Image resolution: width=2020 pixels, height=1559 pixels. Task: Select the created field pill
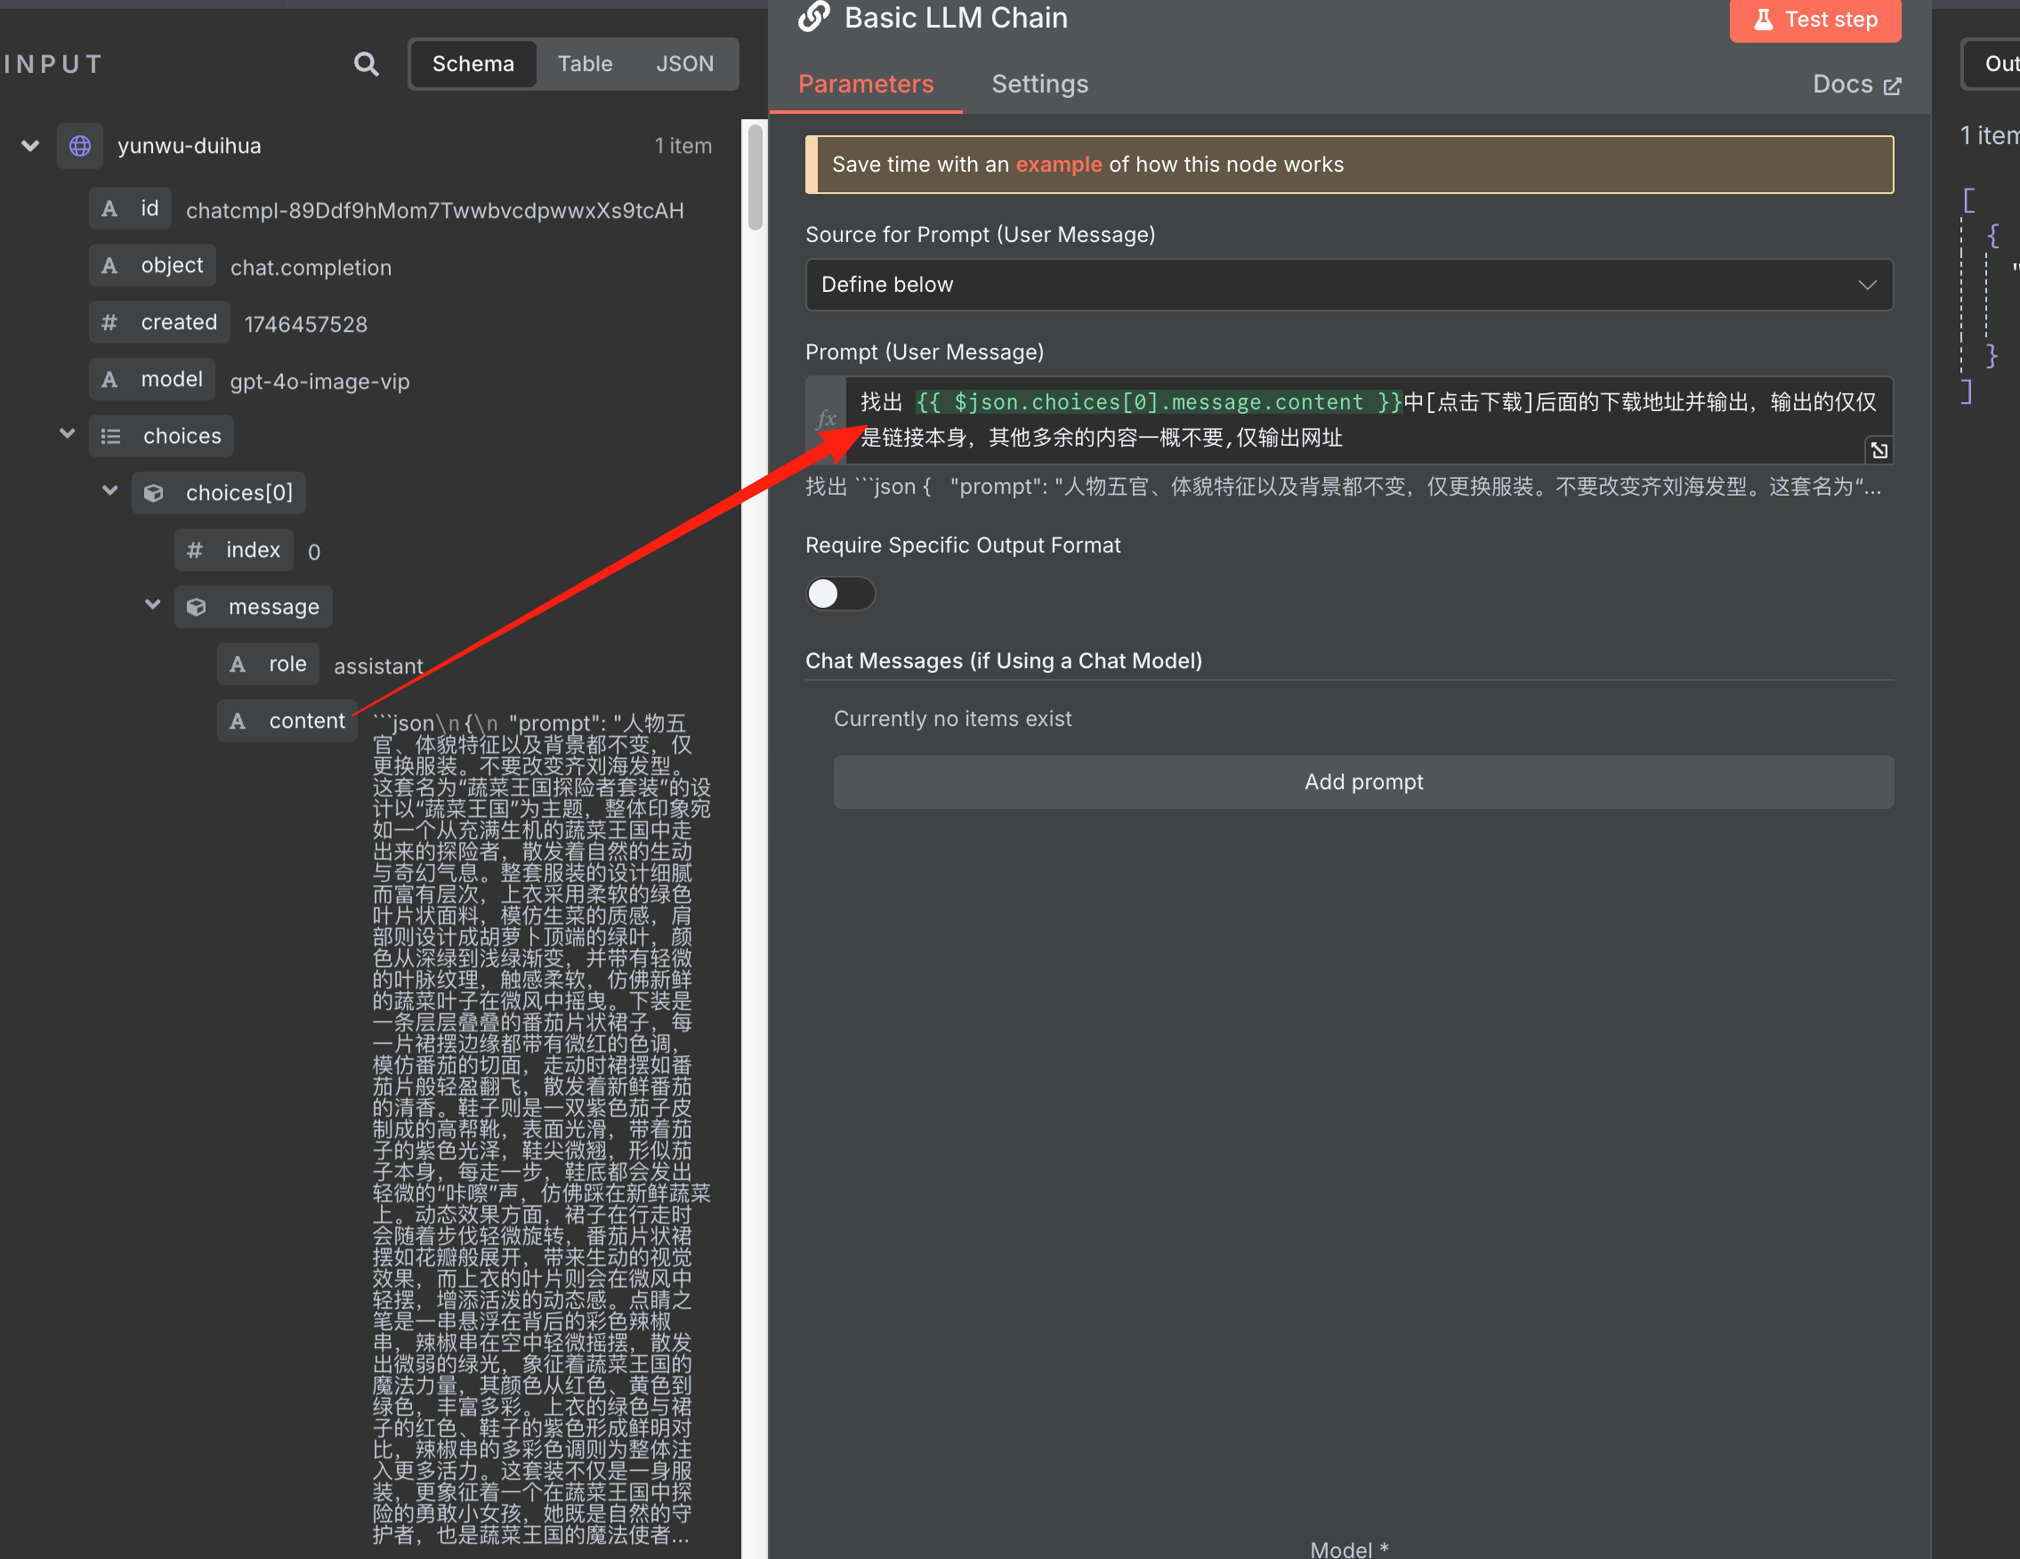(x=159, y=323)
